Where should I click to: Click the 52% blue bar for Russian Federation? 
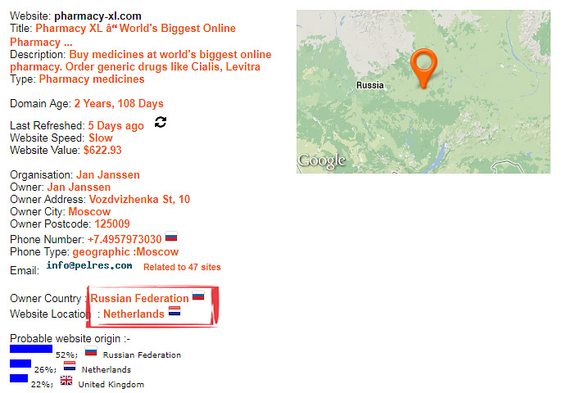coord(31,349)
